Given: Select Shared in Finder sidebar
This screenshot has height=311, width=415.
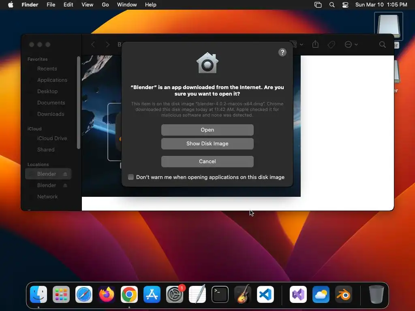Looking at the screenshot, I should 46,150.
